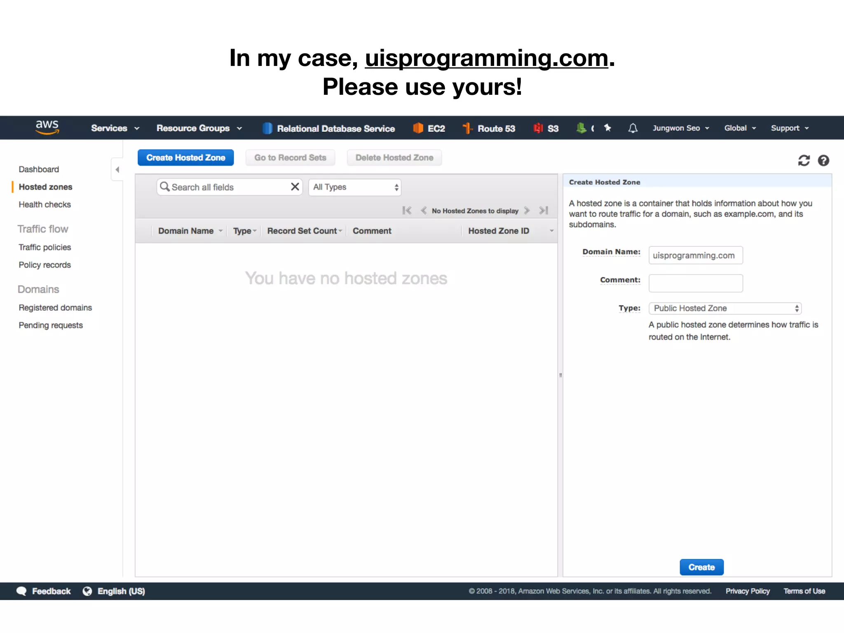Image resolution: width=844 pixels, height=633 pixels.
Task: Open the Global region menu
Action: [x=740, y=128]
